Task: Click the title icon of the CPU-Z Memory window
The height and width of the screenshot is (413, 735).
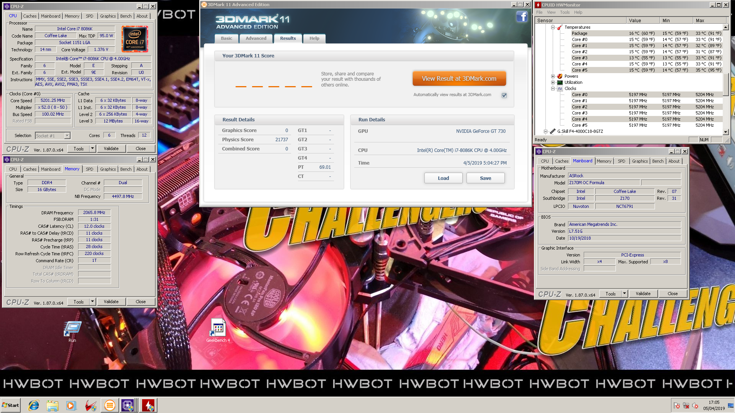Action: point(7,160)
